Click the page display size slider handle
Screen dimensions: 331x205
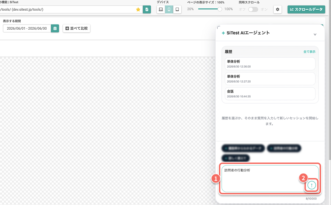(220, 9)
